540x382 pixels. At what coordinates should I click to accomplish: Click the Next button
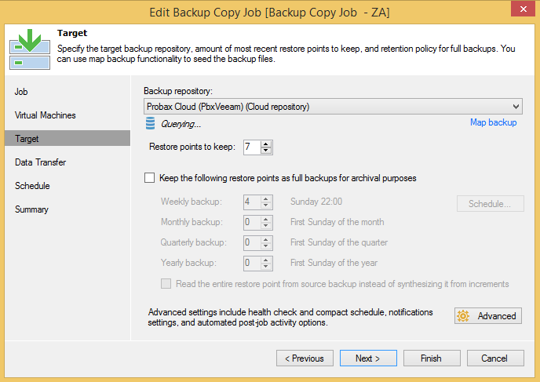[368, 358]
